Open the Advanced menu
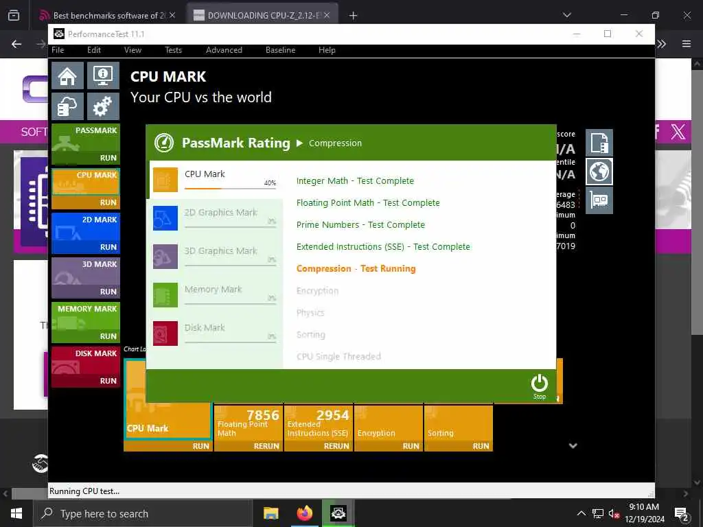The height and width of the screenshot is (527, 703). point(224,49)
